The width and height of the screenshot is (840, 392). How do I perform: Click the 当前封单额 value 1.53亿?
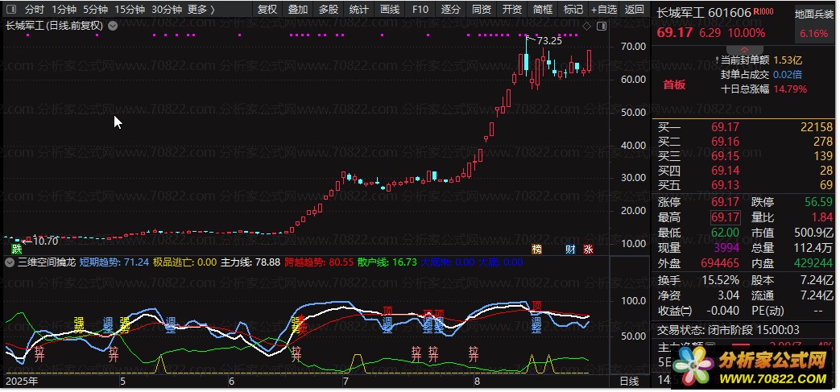(x=788, y=60)
